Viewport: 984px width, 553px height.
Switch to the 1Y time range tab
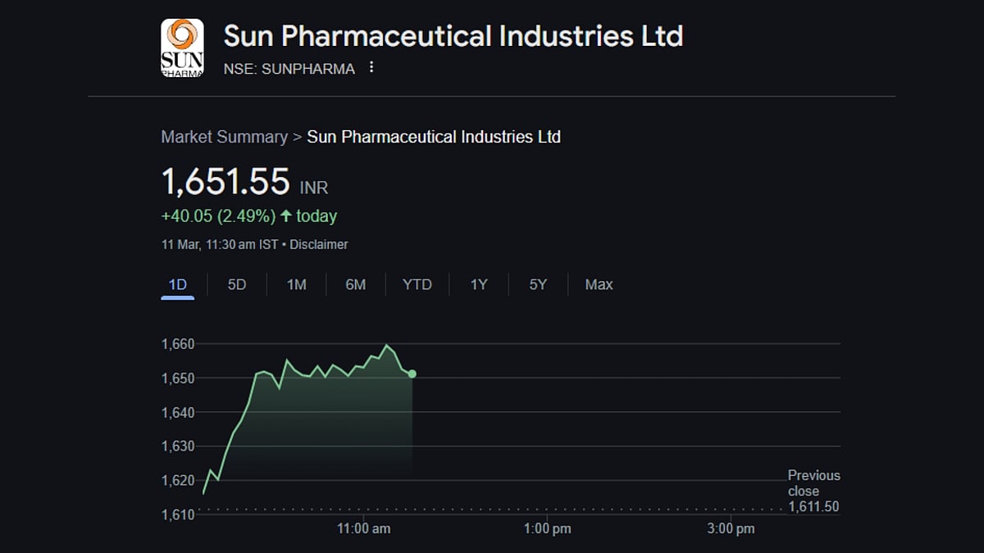[x=479, y=284]
